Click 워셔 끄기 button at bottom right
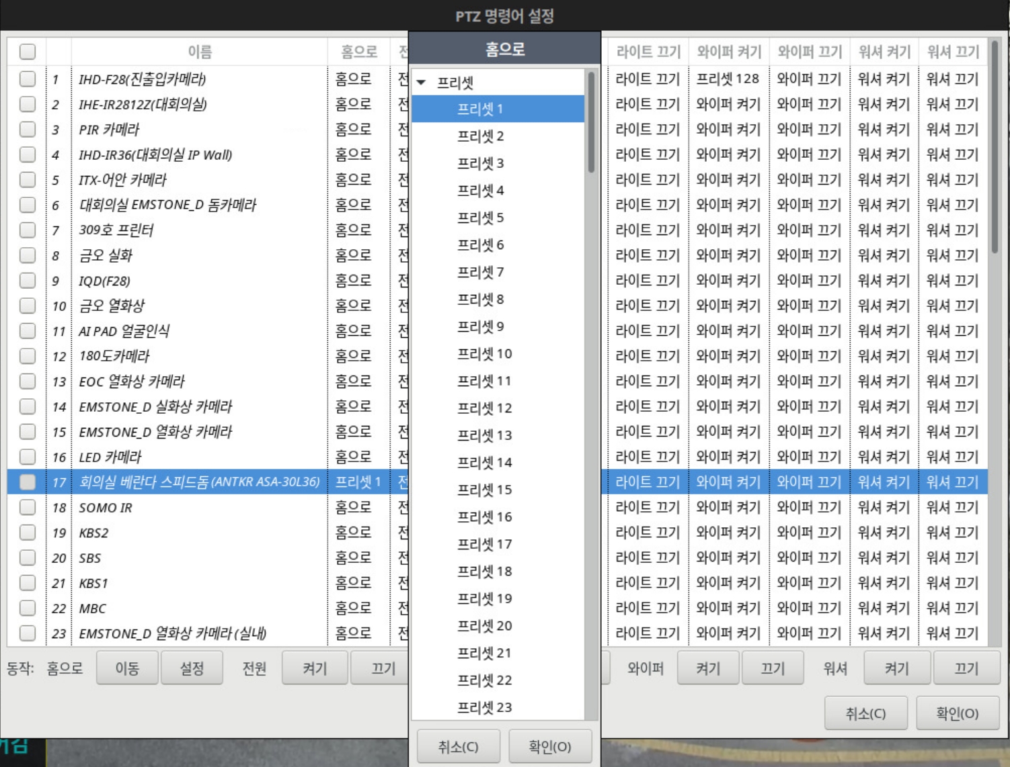 (966, 668)
